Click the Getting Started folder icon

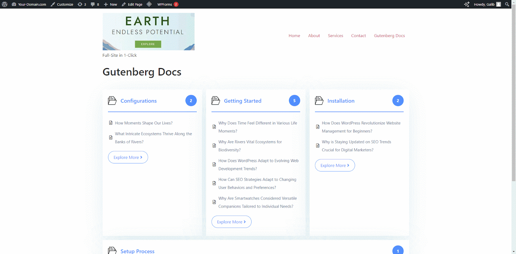pos(216,101)
